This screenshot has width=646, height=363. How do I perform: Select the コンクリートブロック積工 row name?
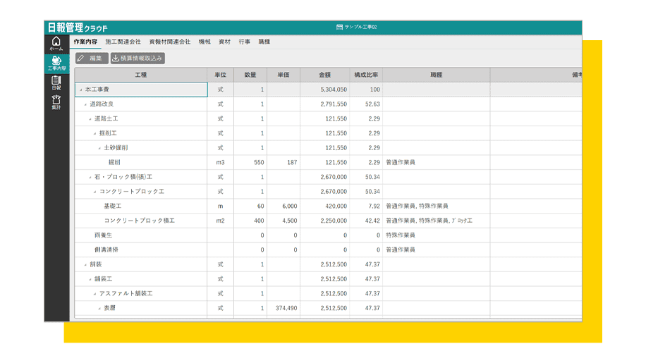coord(139,221)
